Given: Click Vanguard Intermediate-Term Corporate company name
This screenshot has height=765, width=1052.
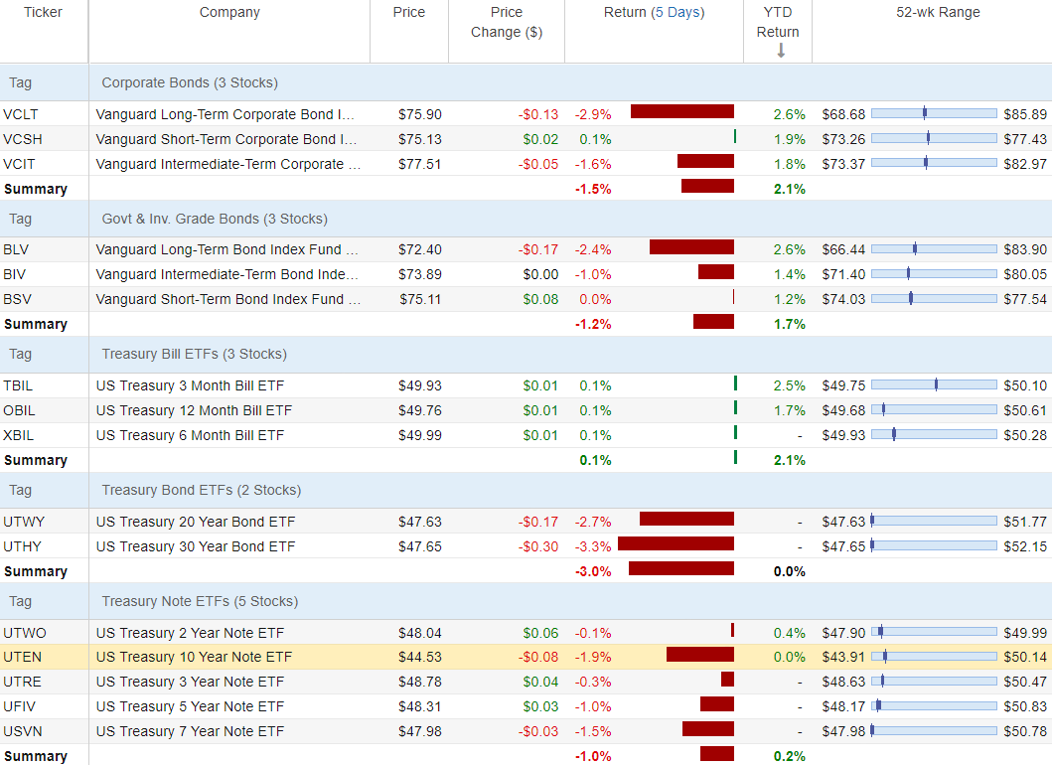Looking at the screenshot, I should pos(228,164).
